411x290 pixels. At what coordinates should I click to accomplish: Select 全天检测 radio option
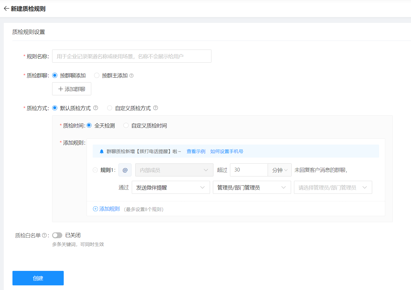click(x=89, y=125)
